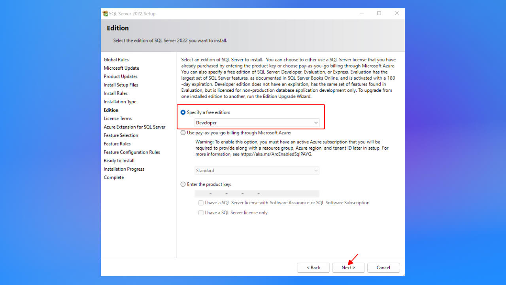Check 'I have a SQL Server license with Software Assurance'

point(201,203)
